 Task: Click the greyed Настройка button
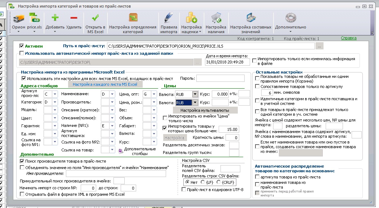pyautogui.click(x=174, y=138)
